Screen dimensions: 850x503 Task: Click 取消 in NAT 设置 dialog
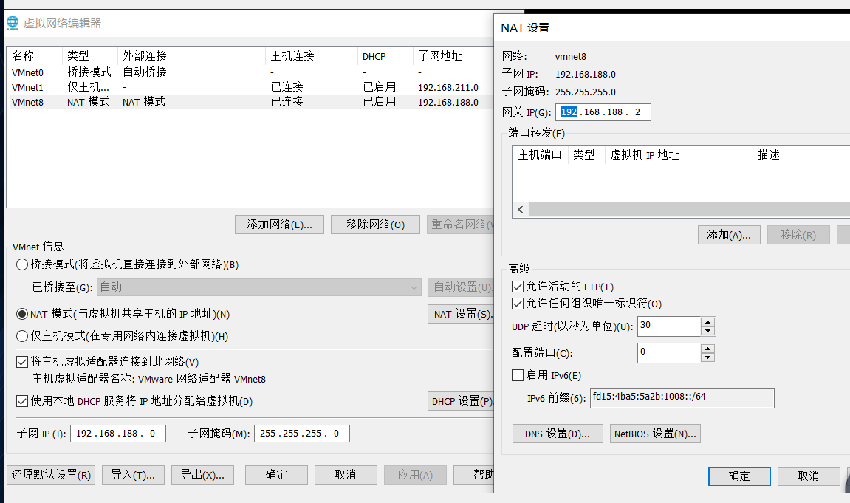click(x=809, y=476)
